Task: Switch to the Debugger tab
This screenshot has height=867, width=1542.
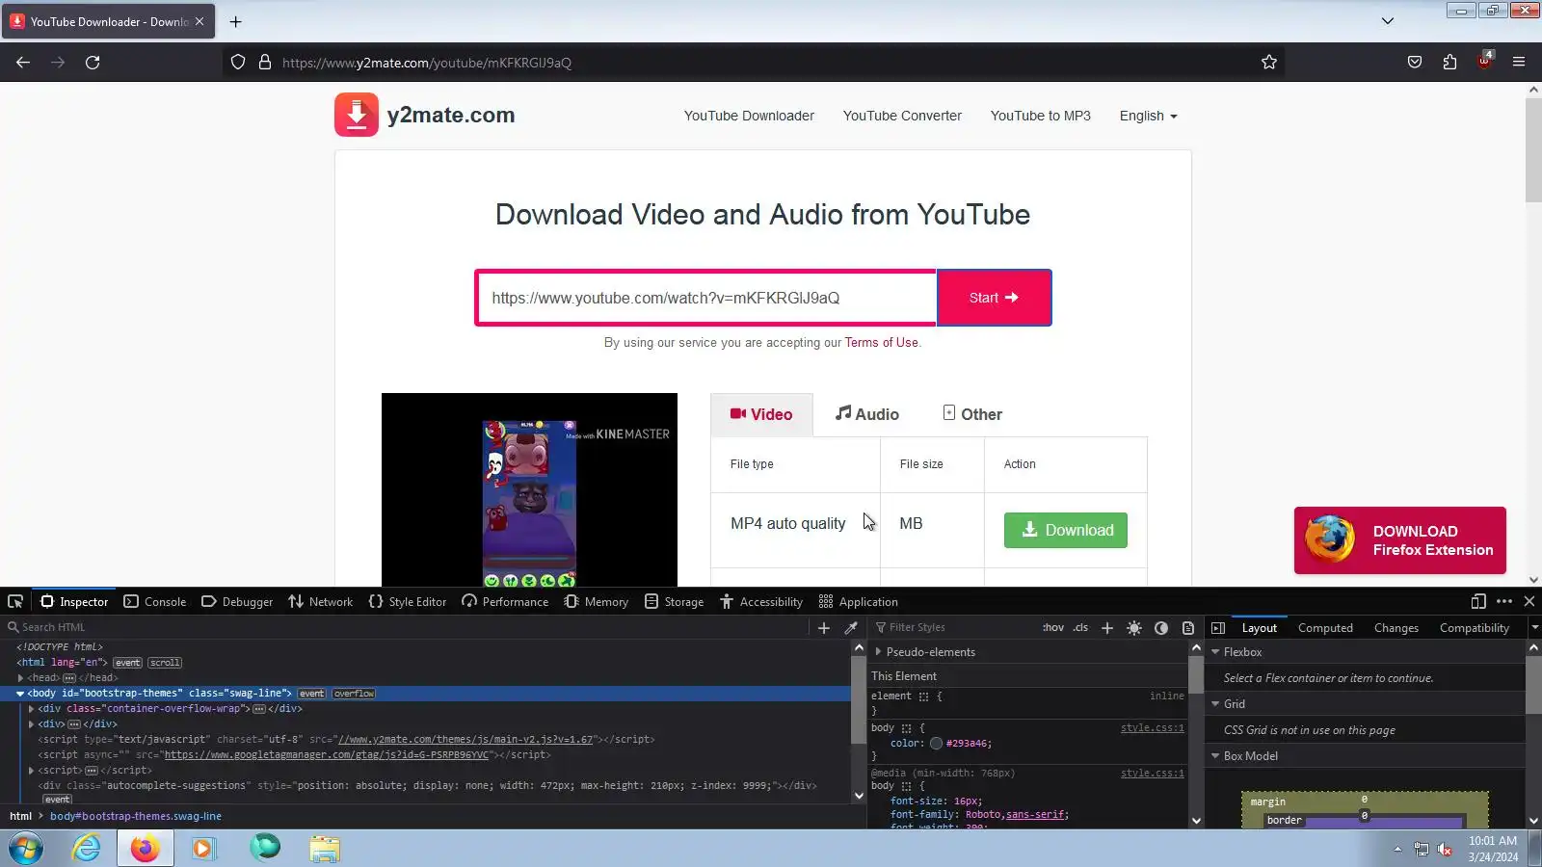Action: pos(237,601)
